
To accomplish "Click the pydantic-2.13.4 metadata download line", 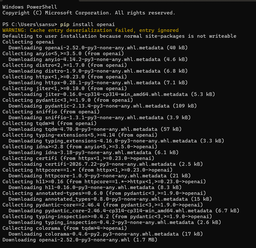I will [103, 106].
